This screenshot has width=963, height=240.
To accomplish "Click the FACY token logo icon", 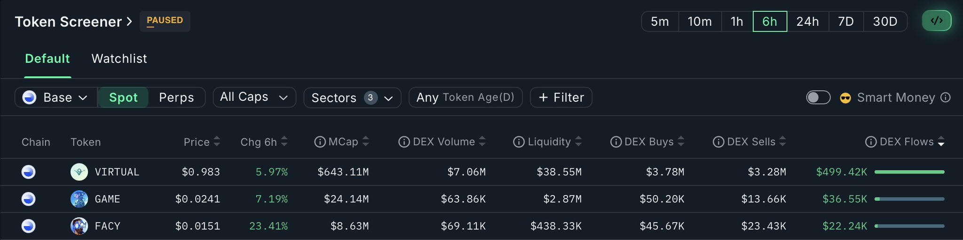I will pyautogui.click(x=79, y=226).
